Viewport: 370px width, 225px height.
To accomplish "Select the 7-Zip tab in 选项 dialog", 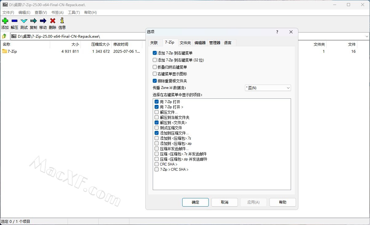I will (x=170, y=42).
